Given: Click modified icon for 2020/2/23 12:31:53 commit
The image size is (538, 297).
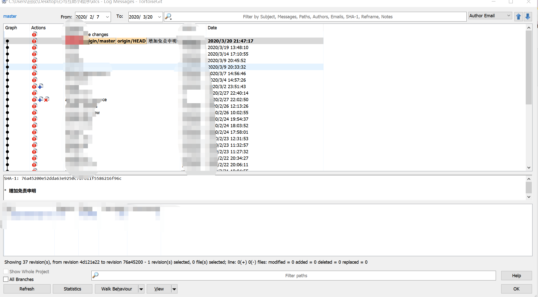Looking at the screenshot, I should [35, 138].
